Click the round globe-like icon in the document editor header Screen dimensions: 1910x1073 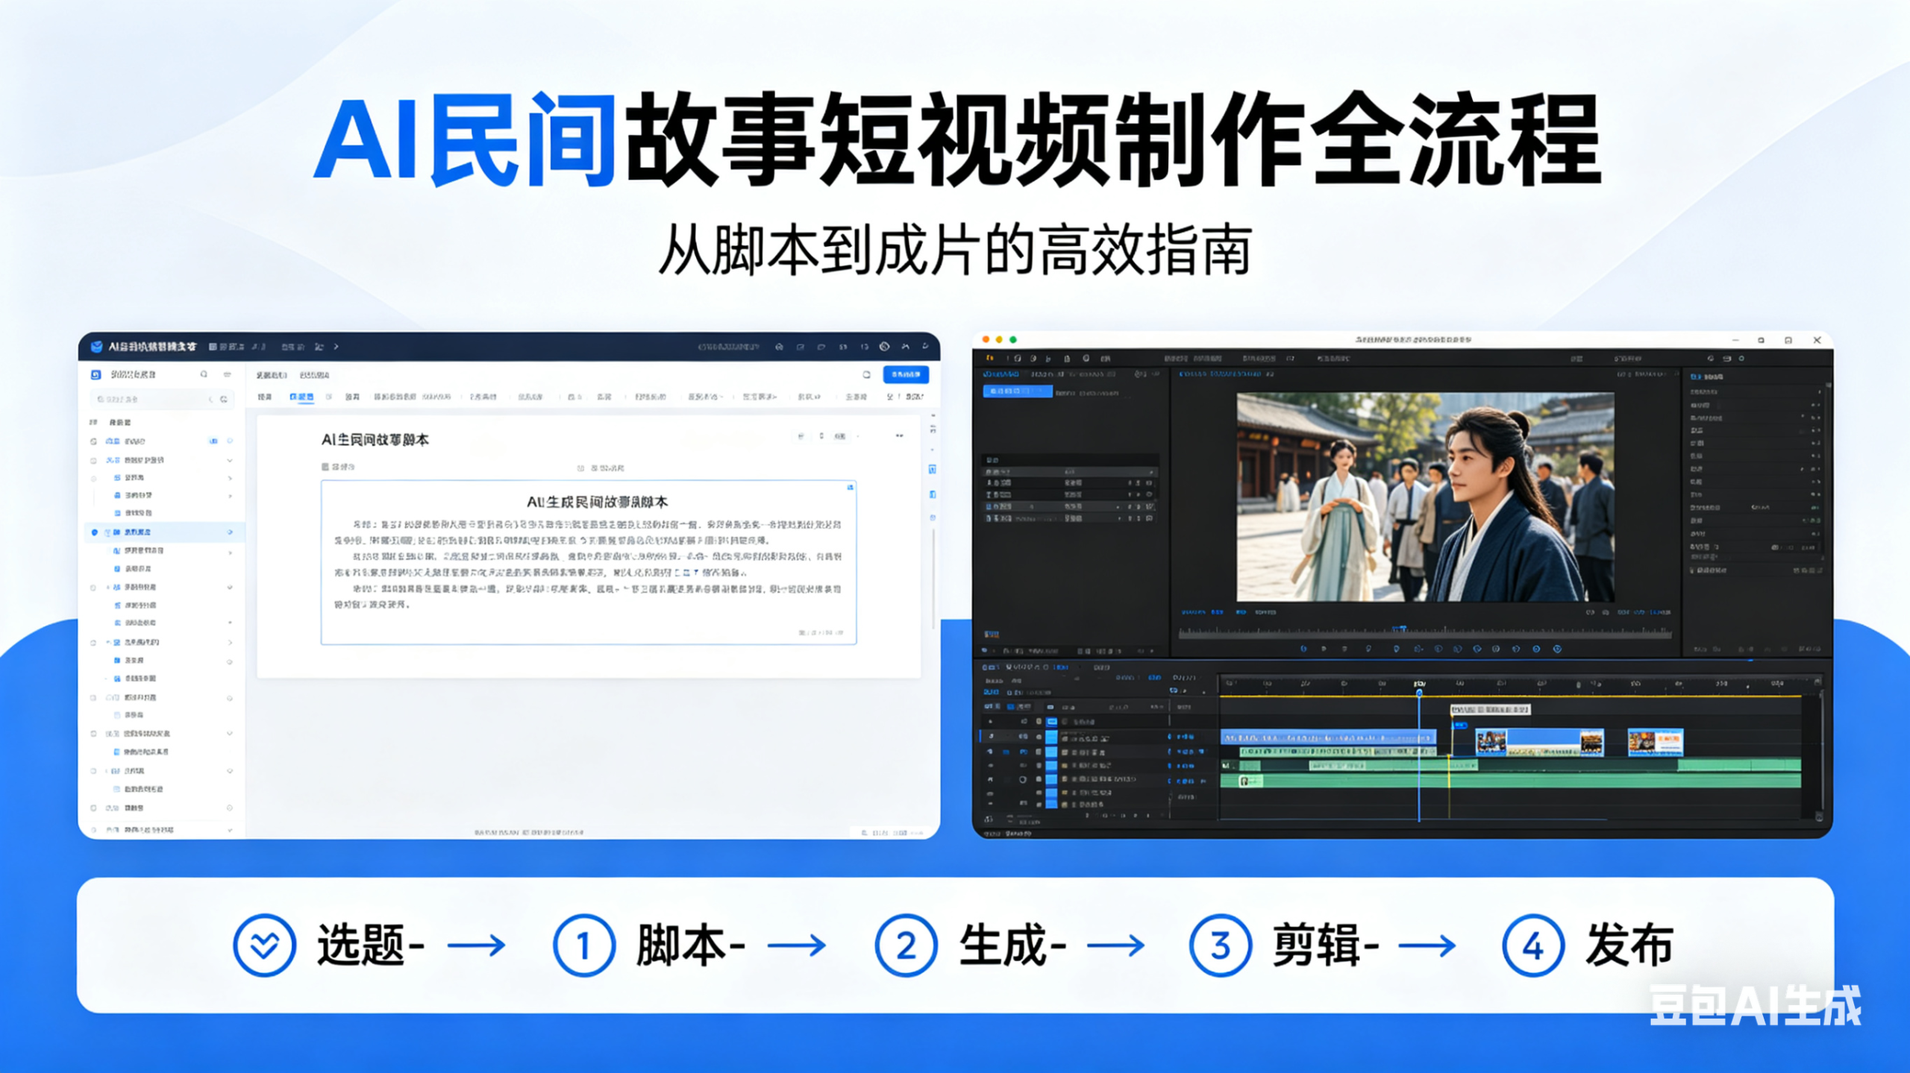[x=884, y=347]
